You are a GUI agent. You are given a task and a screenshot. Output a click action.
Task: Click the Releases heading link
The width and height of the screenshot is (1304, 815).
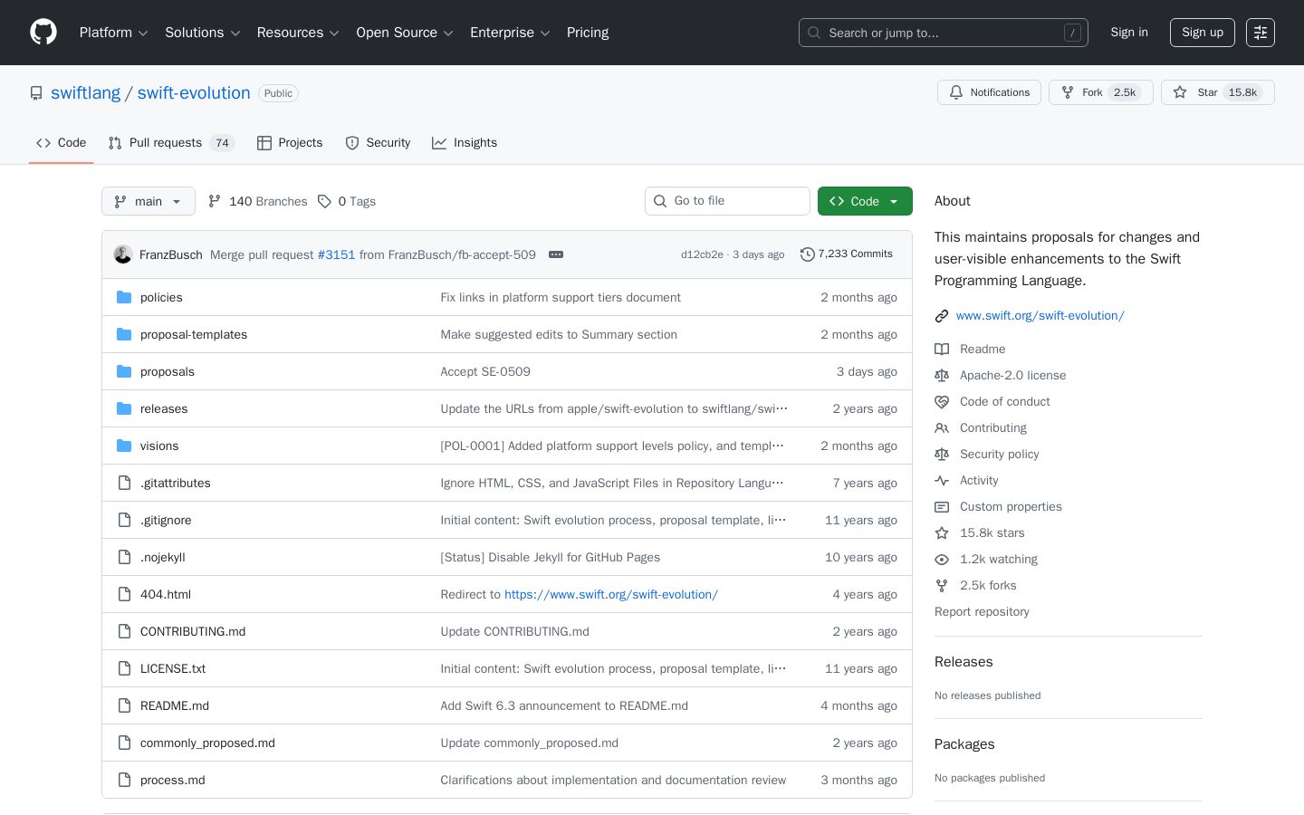[964, 662]
